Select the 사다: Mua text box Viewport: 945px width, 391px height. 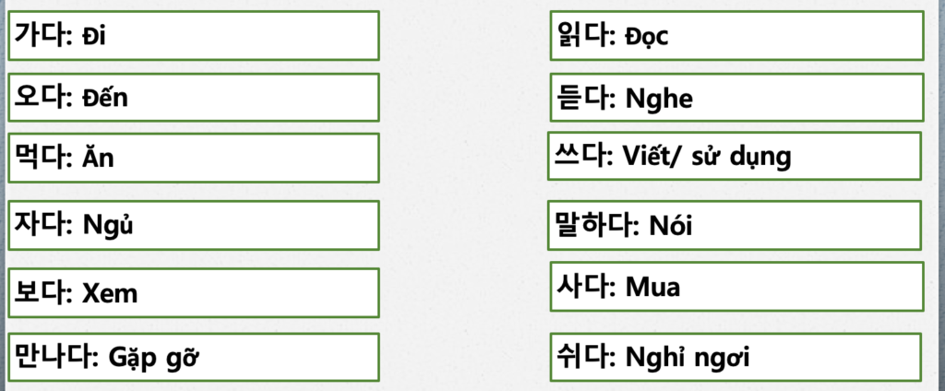736,287
